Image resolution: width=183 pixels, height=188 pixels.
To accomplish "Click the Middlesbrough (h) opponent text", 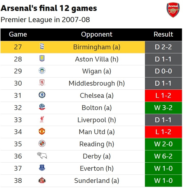I will (97, 83).
